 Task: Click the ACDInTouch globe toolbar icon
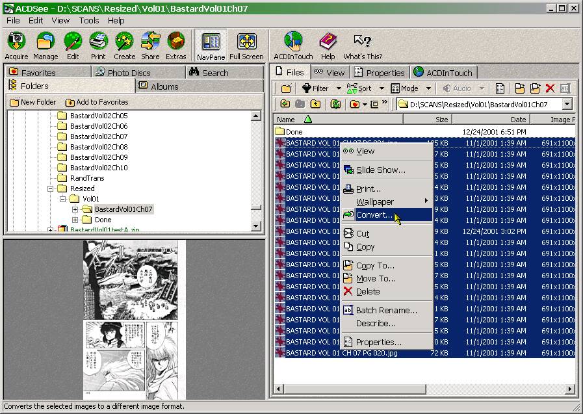(293, 45)
